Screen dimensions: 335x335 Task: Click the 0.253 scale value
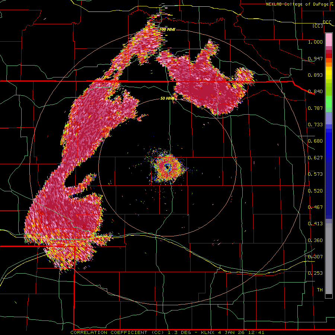tap(315, 273)
